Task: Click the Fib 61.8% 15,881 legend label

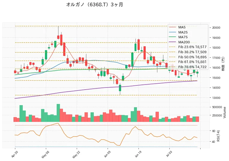Action: 192,62
